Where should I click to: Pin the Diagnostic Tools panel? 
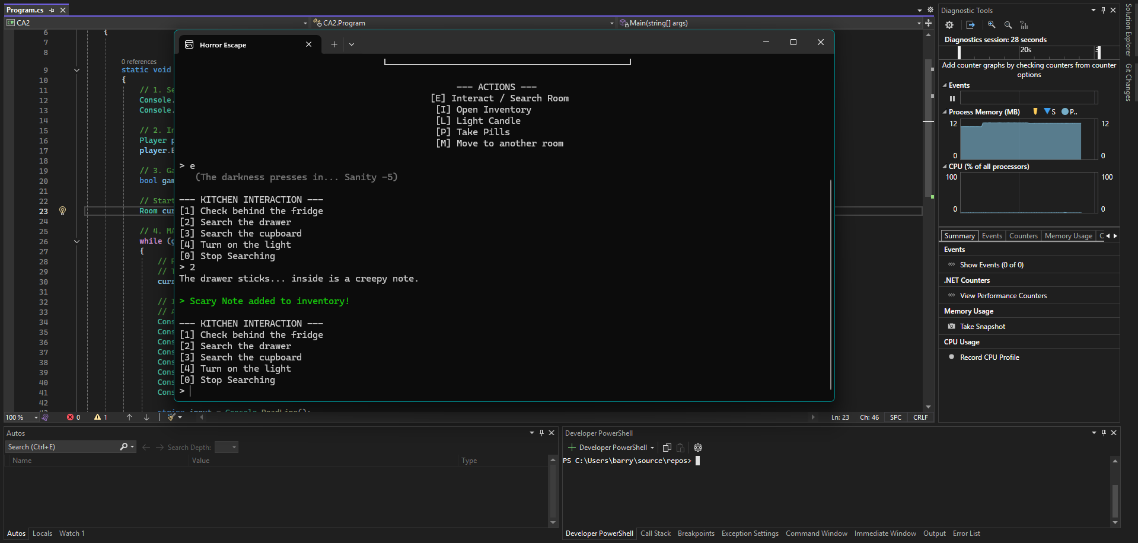[1103, 10]
